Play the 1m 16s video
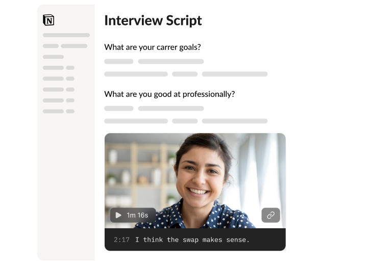Viewport: 370px width, 265px height. (133, 215)
